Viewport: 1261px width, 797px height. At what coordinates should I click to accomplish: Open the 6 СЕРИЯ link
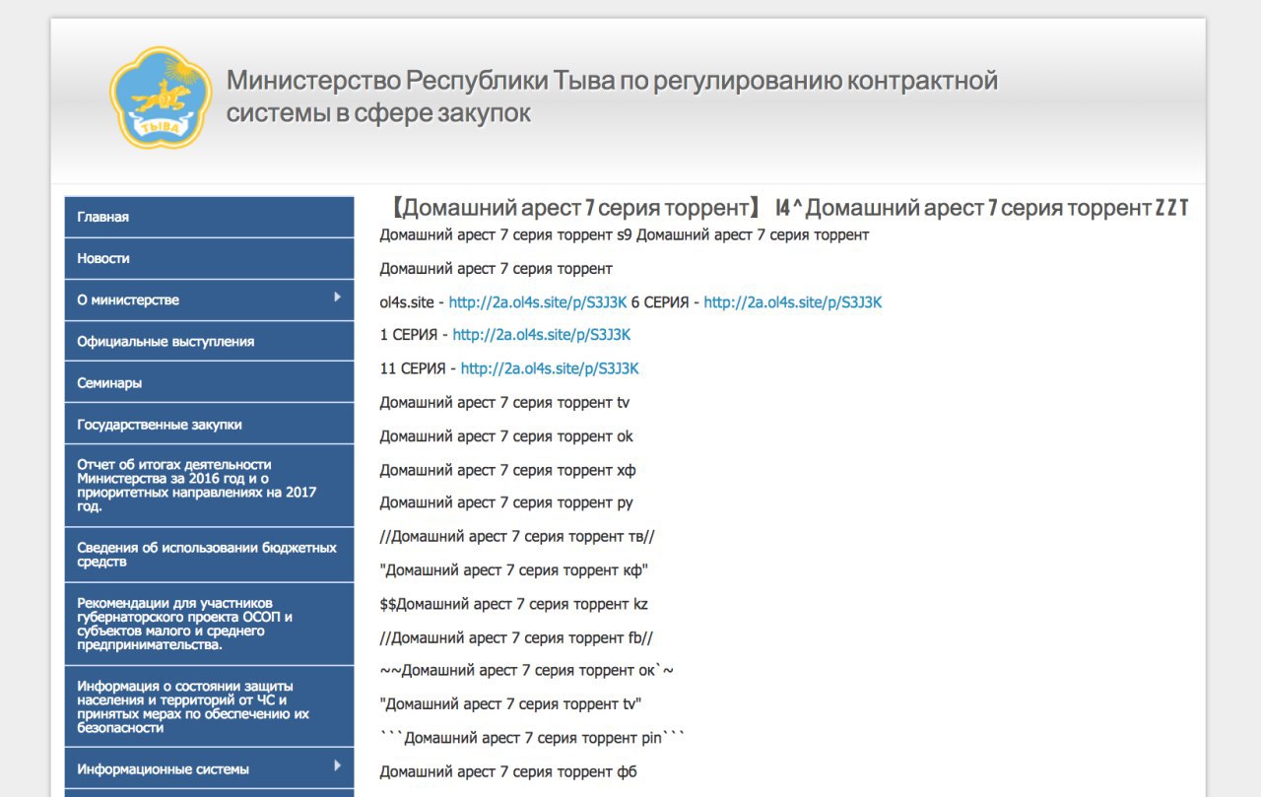pos(793,302)
